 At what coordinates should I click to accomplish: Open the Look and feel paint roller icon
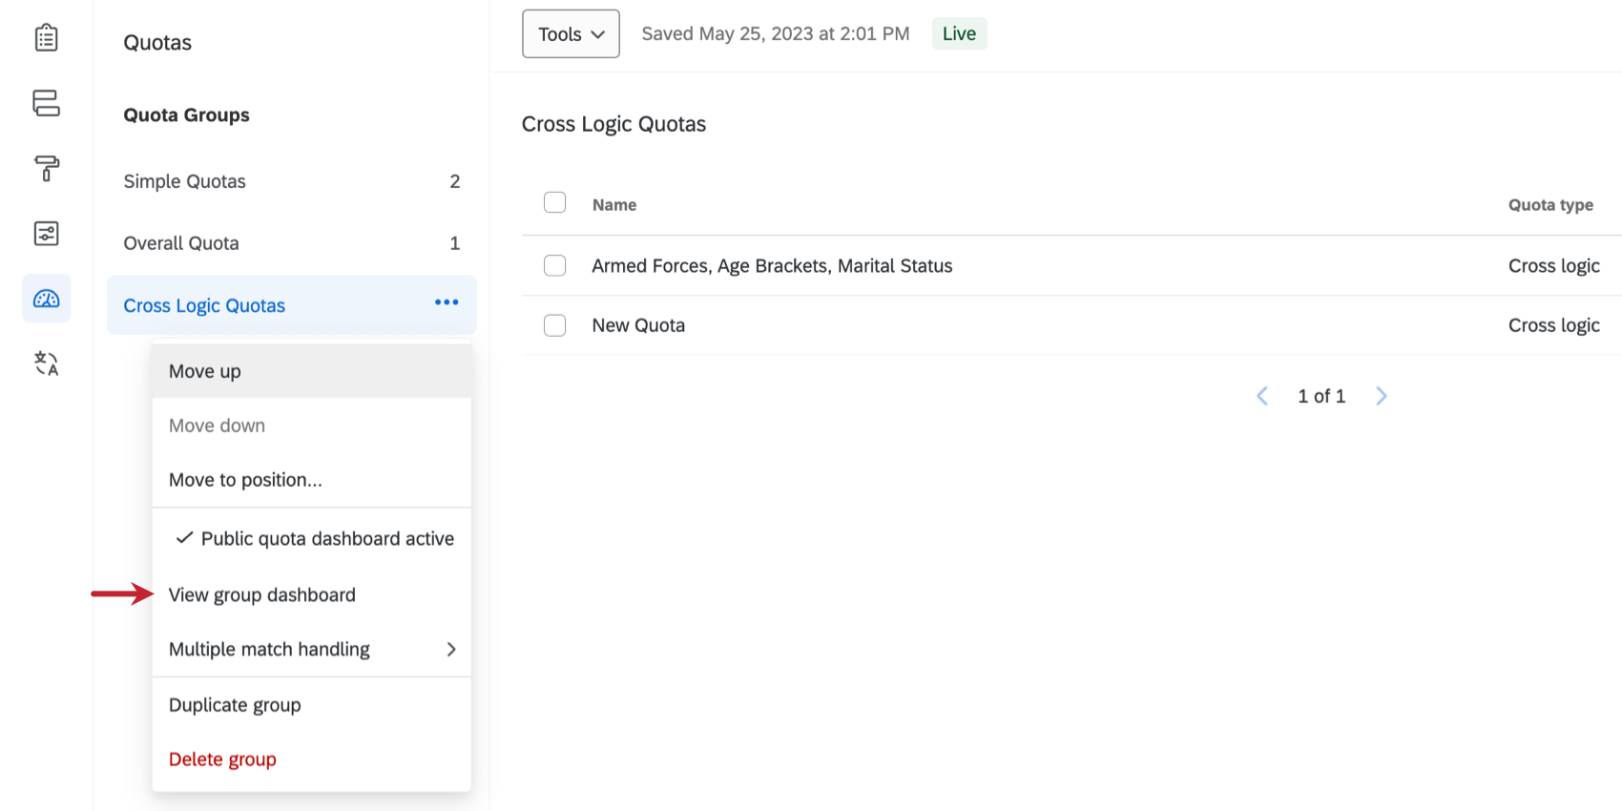click(46, 168)
